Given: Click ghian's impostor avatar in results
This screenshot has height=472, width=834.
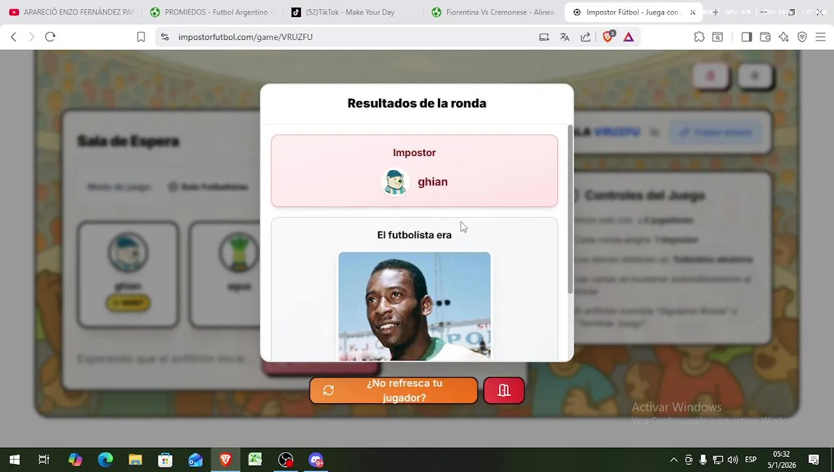Looking at the screenshot, I should [395, 182].
